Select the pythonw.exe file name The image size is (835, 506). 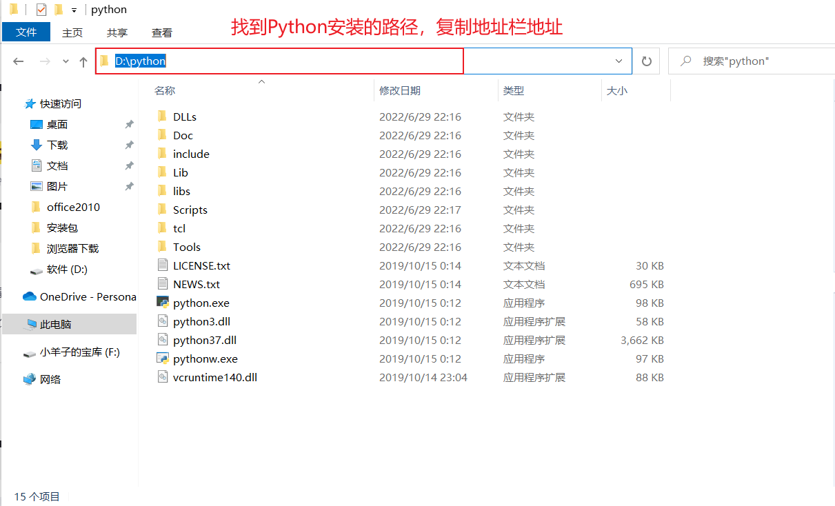tap(205, 358)
